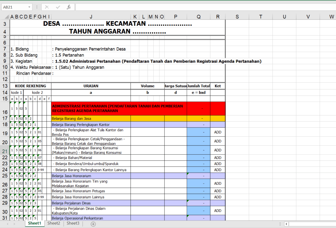Click the horizontal scrollbar left arrow
336x228 pixels.
(286, 224)
